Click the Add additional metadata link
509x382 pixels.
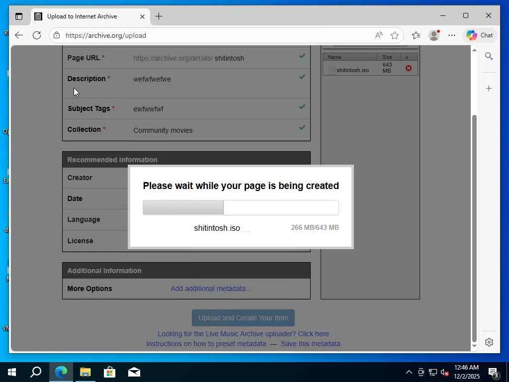(211, 288)
